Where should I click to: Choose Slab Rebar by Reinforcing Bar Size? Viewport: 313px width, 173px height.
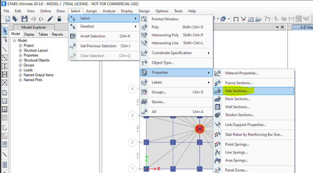tap(254, 134)
